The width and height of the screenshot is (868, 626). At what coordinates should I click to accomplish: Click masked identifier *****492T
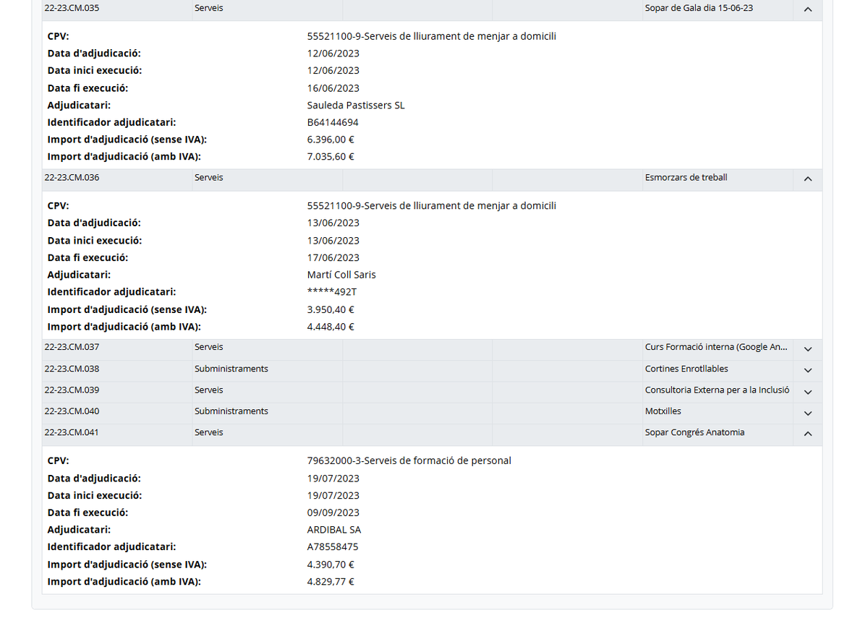click(332, 292)
